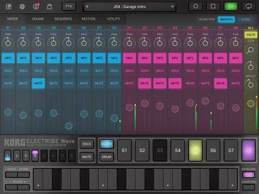Select the DRUM part mode button
This screenshot has width=259, height=194.
(x=106, y=157)
